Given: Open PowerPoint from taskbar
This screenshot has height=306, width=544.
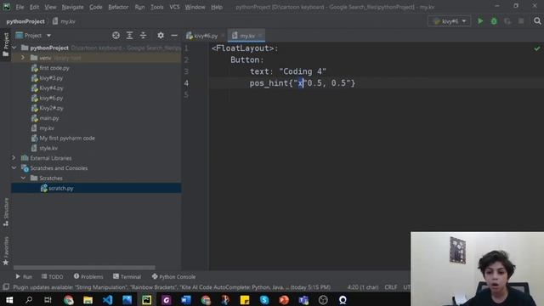Looking at the screenshot, I should pos(284,300).
